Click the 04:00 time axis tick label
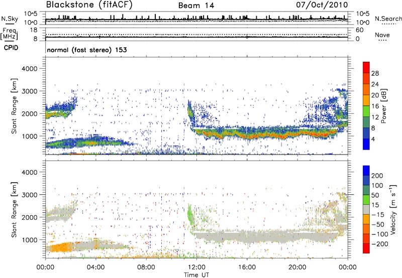The image size is (402, 278). coord(95,267)
